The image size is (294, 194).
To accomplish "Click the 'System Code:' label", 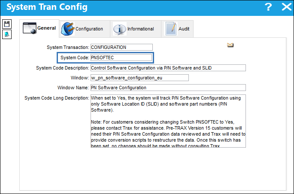I will (x=75, y=58).
